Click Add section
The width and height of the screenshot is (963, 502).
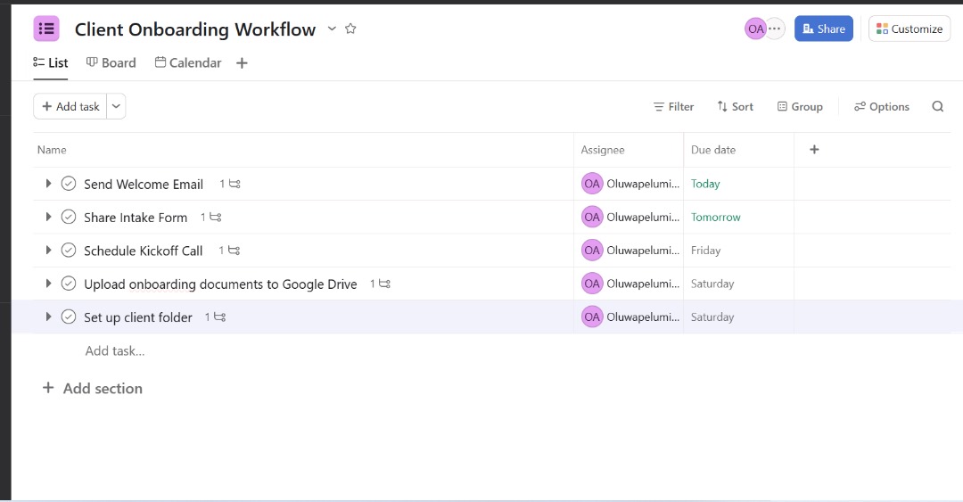pos(92,389)
